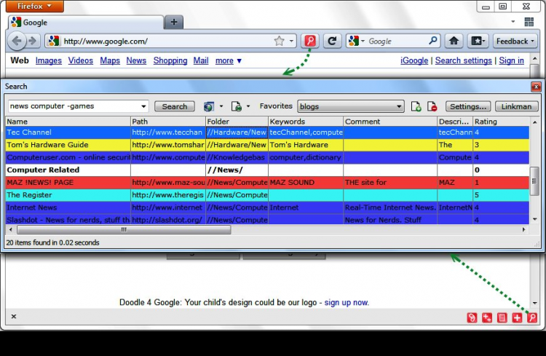This screenshot has height=356, width=546.
Task: Click the results vertical scrollbar thumb
Action: (x=534, y=181)
